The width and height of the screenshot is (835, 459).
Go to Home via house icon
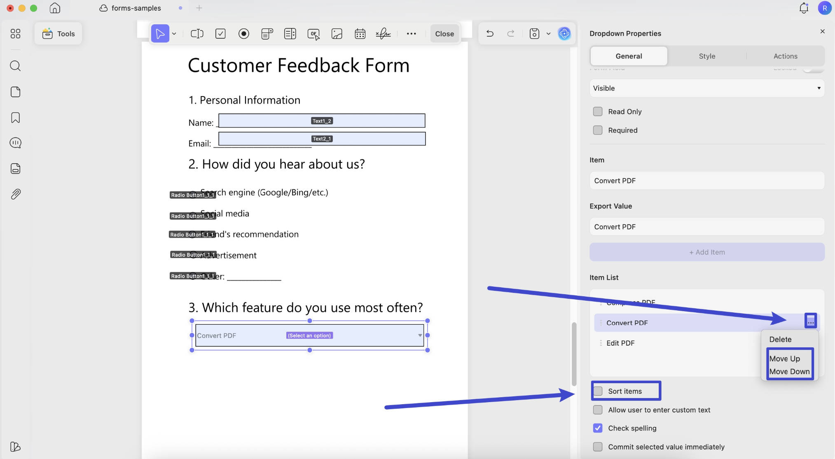55,8
